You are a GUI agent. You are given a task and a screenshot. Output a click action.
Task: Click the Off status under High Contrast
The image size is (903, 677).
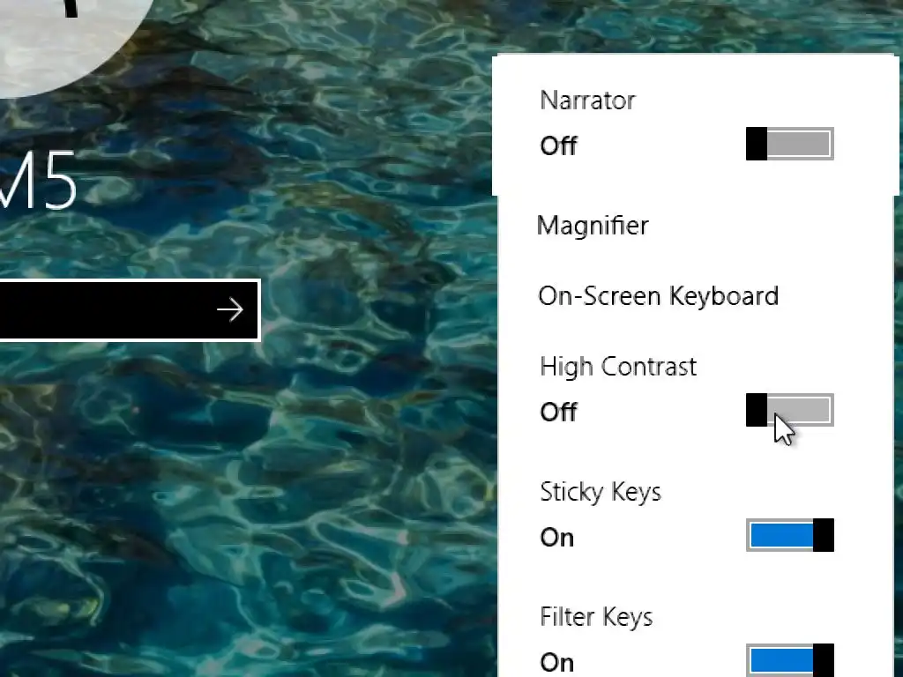(x=558, y=413)
